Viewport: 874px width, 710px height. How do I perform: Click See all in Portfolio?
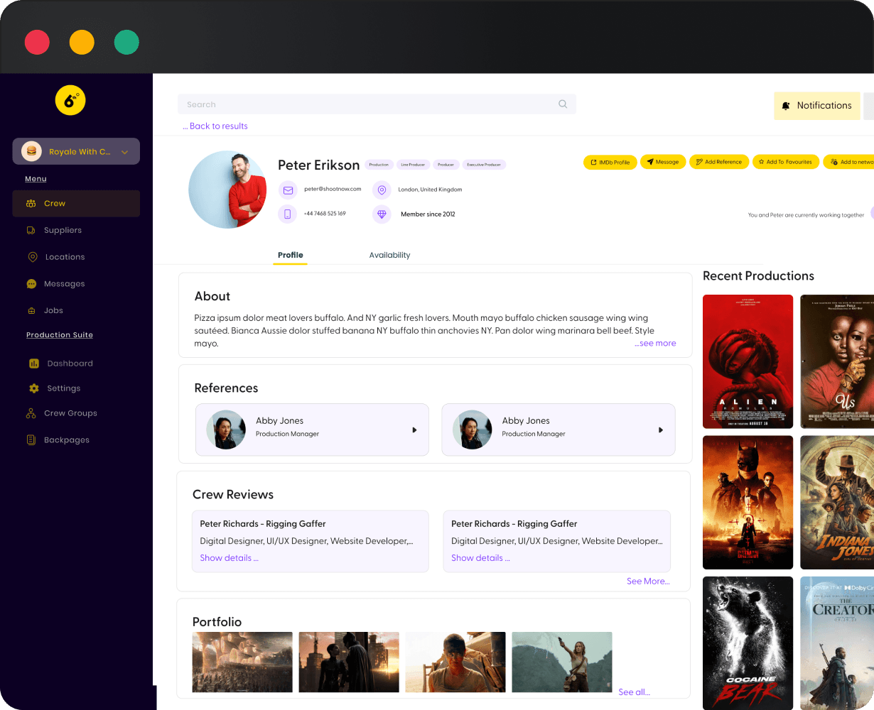pyautogui.click(x=634, y=692)
